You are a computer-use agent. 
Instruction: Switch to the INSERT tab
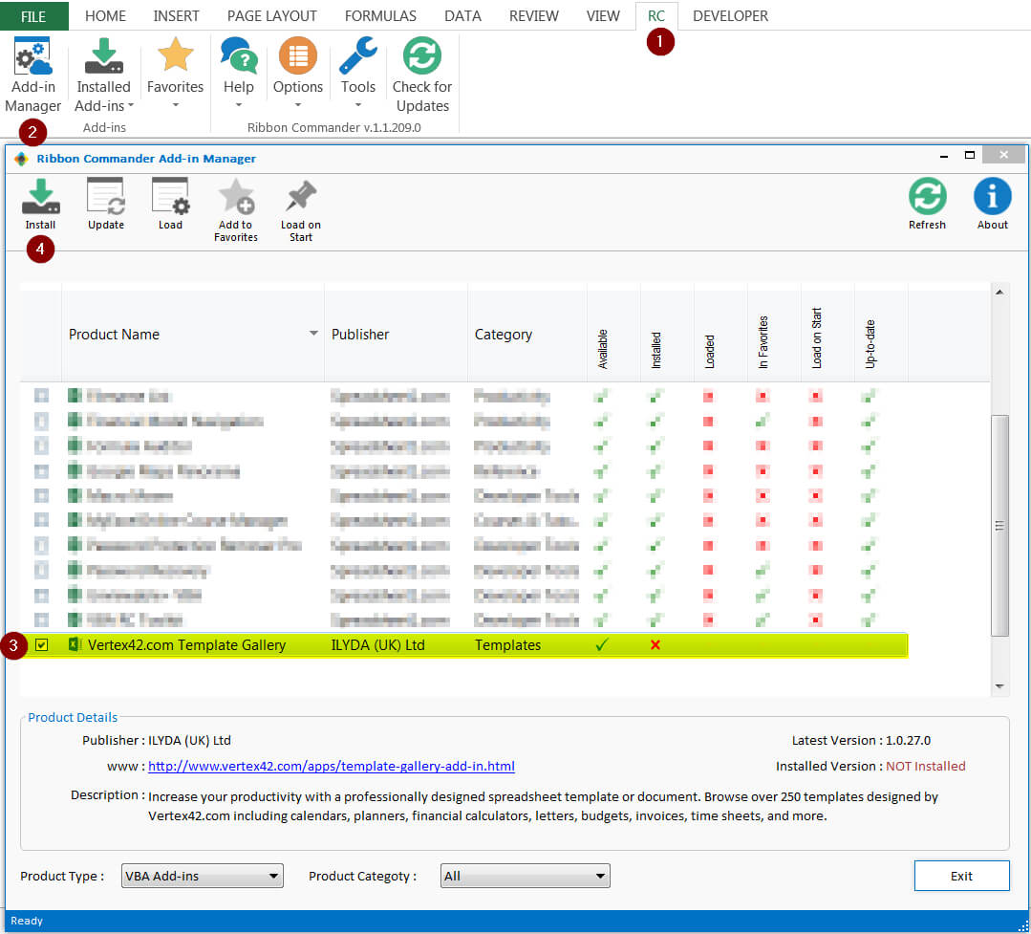tap(176, 16)
